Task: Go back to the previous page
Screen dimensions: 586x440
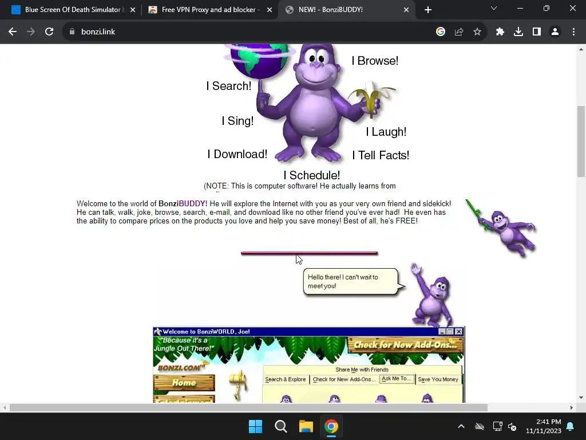Action: (x=13, y=32)
